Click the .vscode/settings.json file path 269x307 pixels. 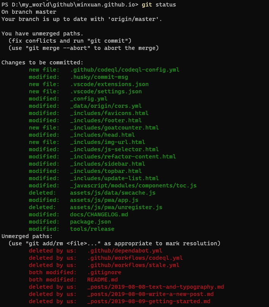coord(106,91)
